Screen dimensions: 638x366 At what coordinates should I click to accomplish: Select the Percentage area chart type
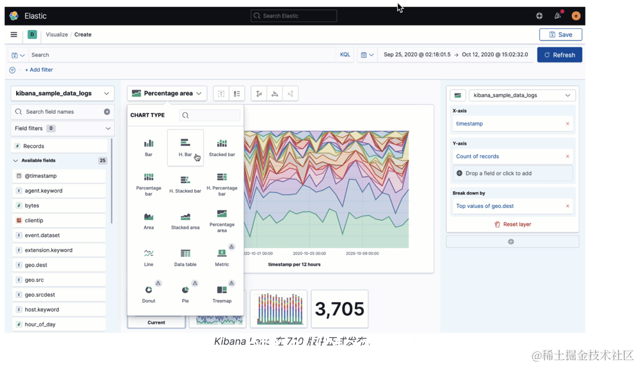point(222,221)
